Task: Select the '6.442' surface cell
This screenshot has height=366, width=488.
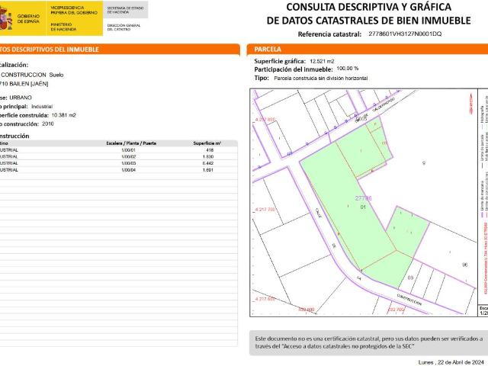Action: 208,163
